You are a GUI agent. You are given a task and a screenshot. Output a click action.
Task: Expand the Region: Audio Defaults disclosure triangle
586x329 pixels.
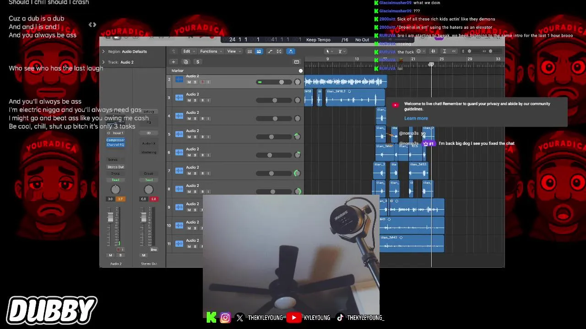[103, 52]
